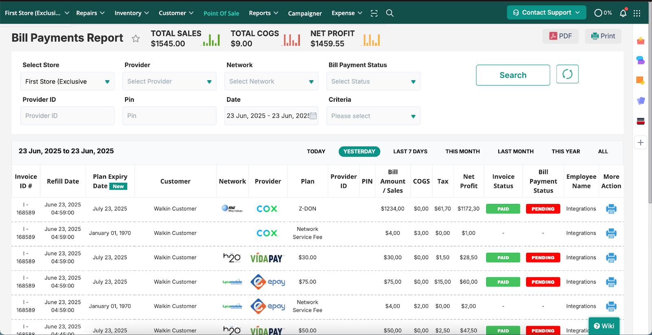The width and height of the screenshot is (652, 335).
Task: Expand the Repairs menu
Action: click(x=90, y=13)
